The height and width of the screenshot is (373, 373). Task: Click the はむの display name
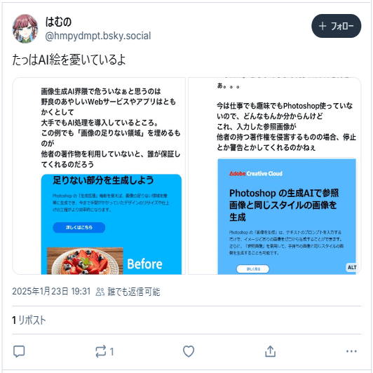click(58, 22)
